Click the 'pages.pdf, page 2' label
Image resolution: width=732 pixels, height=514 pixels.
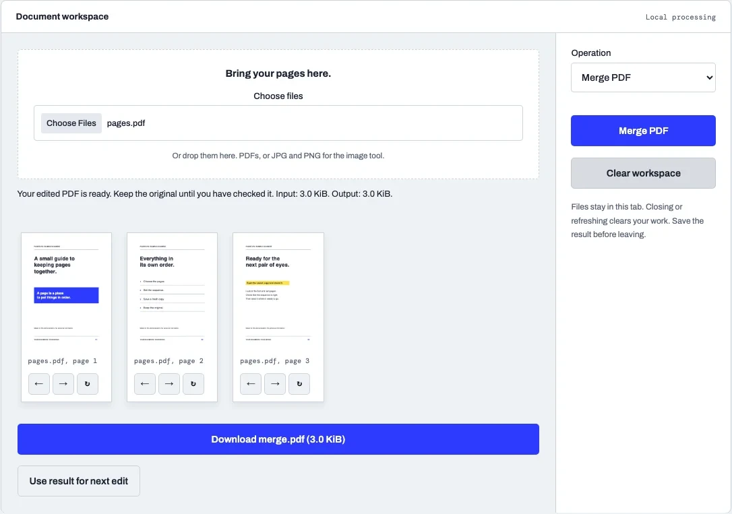pos(169,361)
